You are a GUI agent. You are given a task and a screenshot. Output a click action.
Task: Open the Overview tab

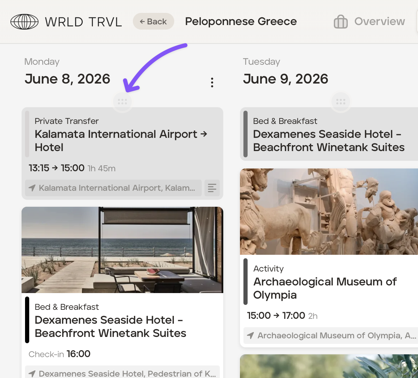point(379,22)
